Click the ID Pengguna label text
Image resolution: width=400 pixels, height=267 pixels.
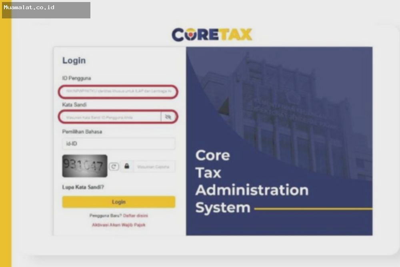76,78
